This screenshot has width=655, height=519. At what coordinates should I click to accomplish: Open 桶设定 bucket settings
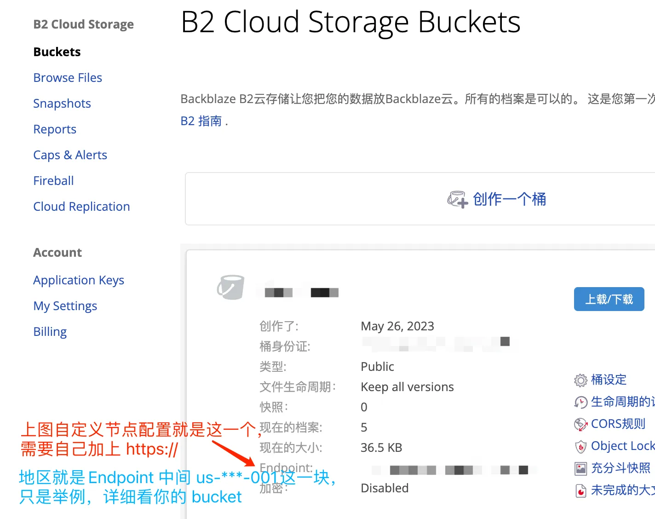[609, 380]
